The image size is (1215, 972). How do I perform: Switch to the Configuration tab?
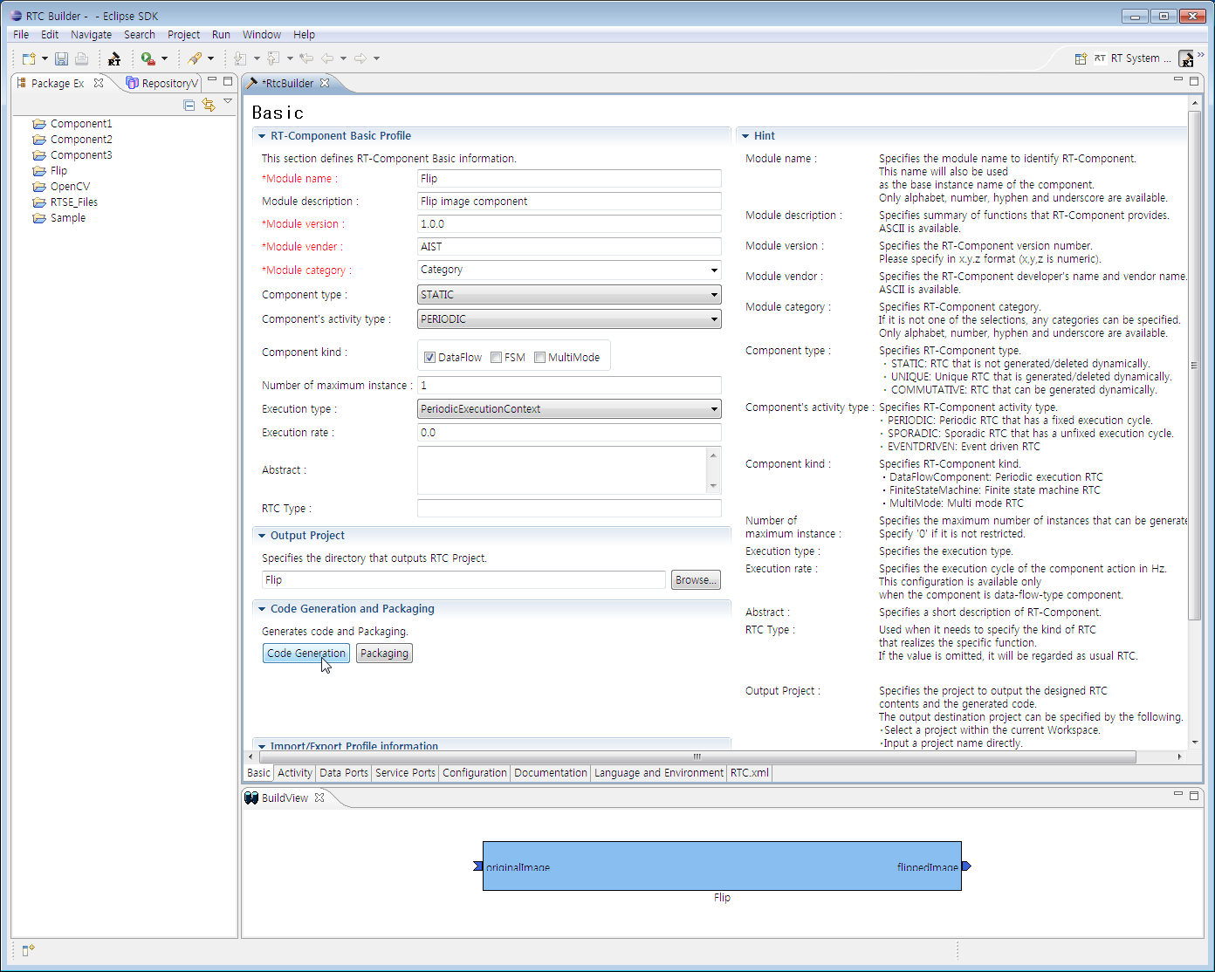click(x=475, y=773)
